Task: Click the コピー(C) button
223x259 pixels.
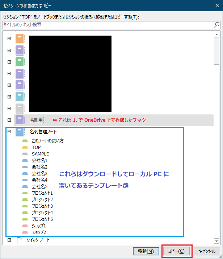Action: coord(176,251)
